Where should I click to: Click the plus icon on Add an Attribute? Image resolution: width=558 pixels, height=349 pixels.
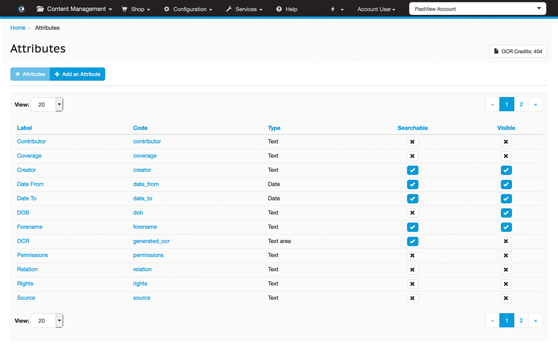[57, 74]
